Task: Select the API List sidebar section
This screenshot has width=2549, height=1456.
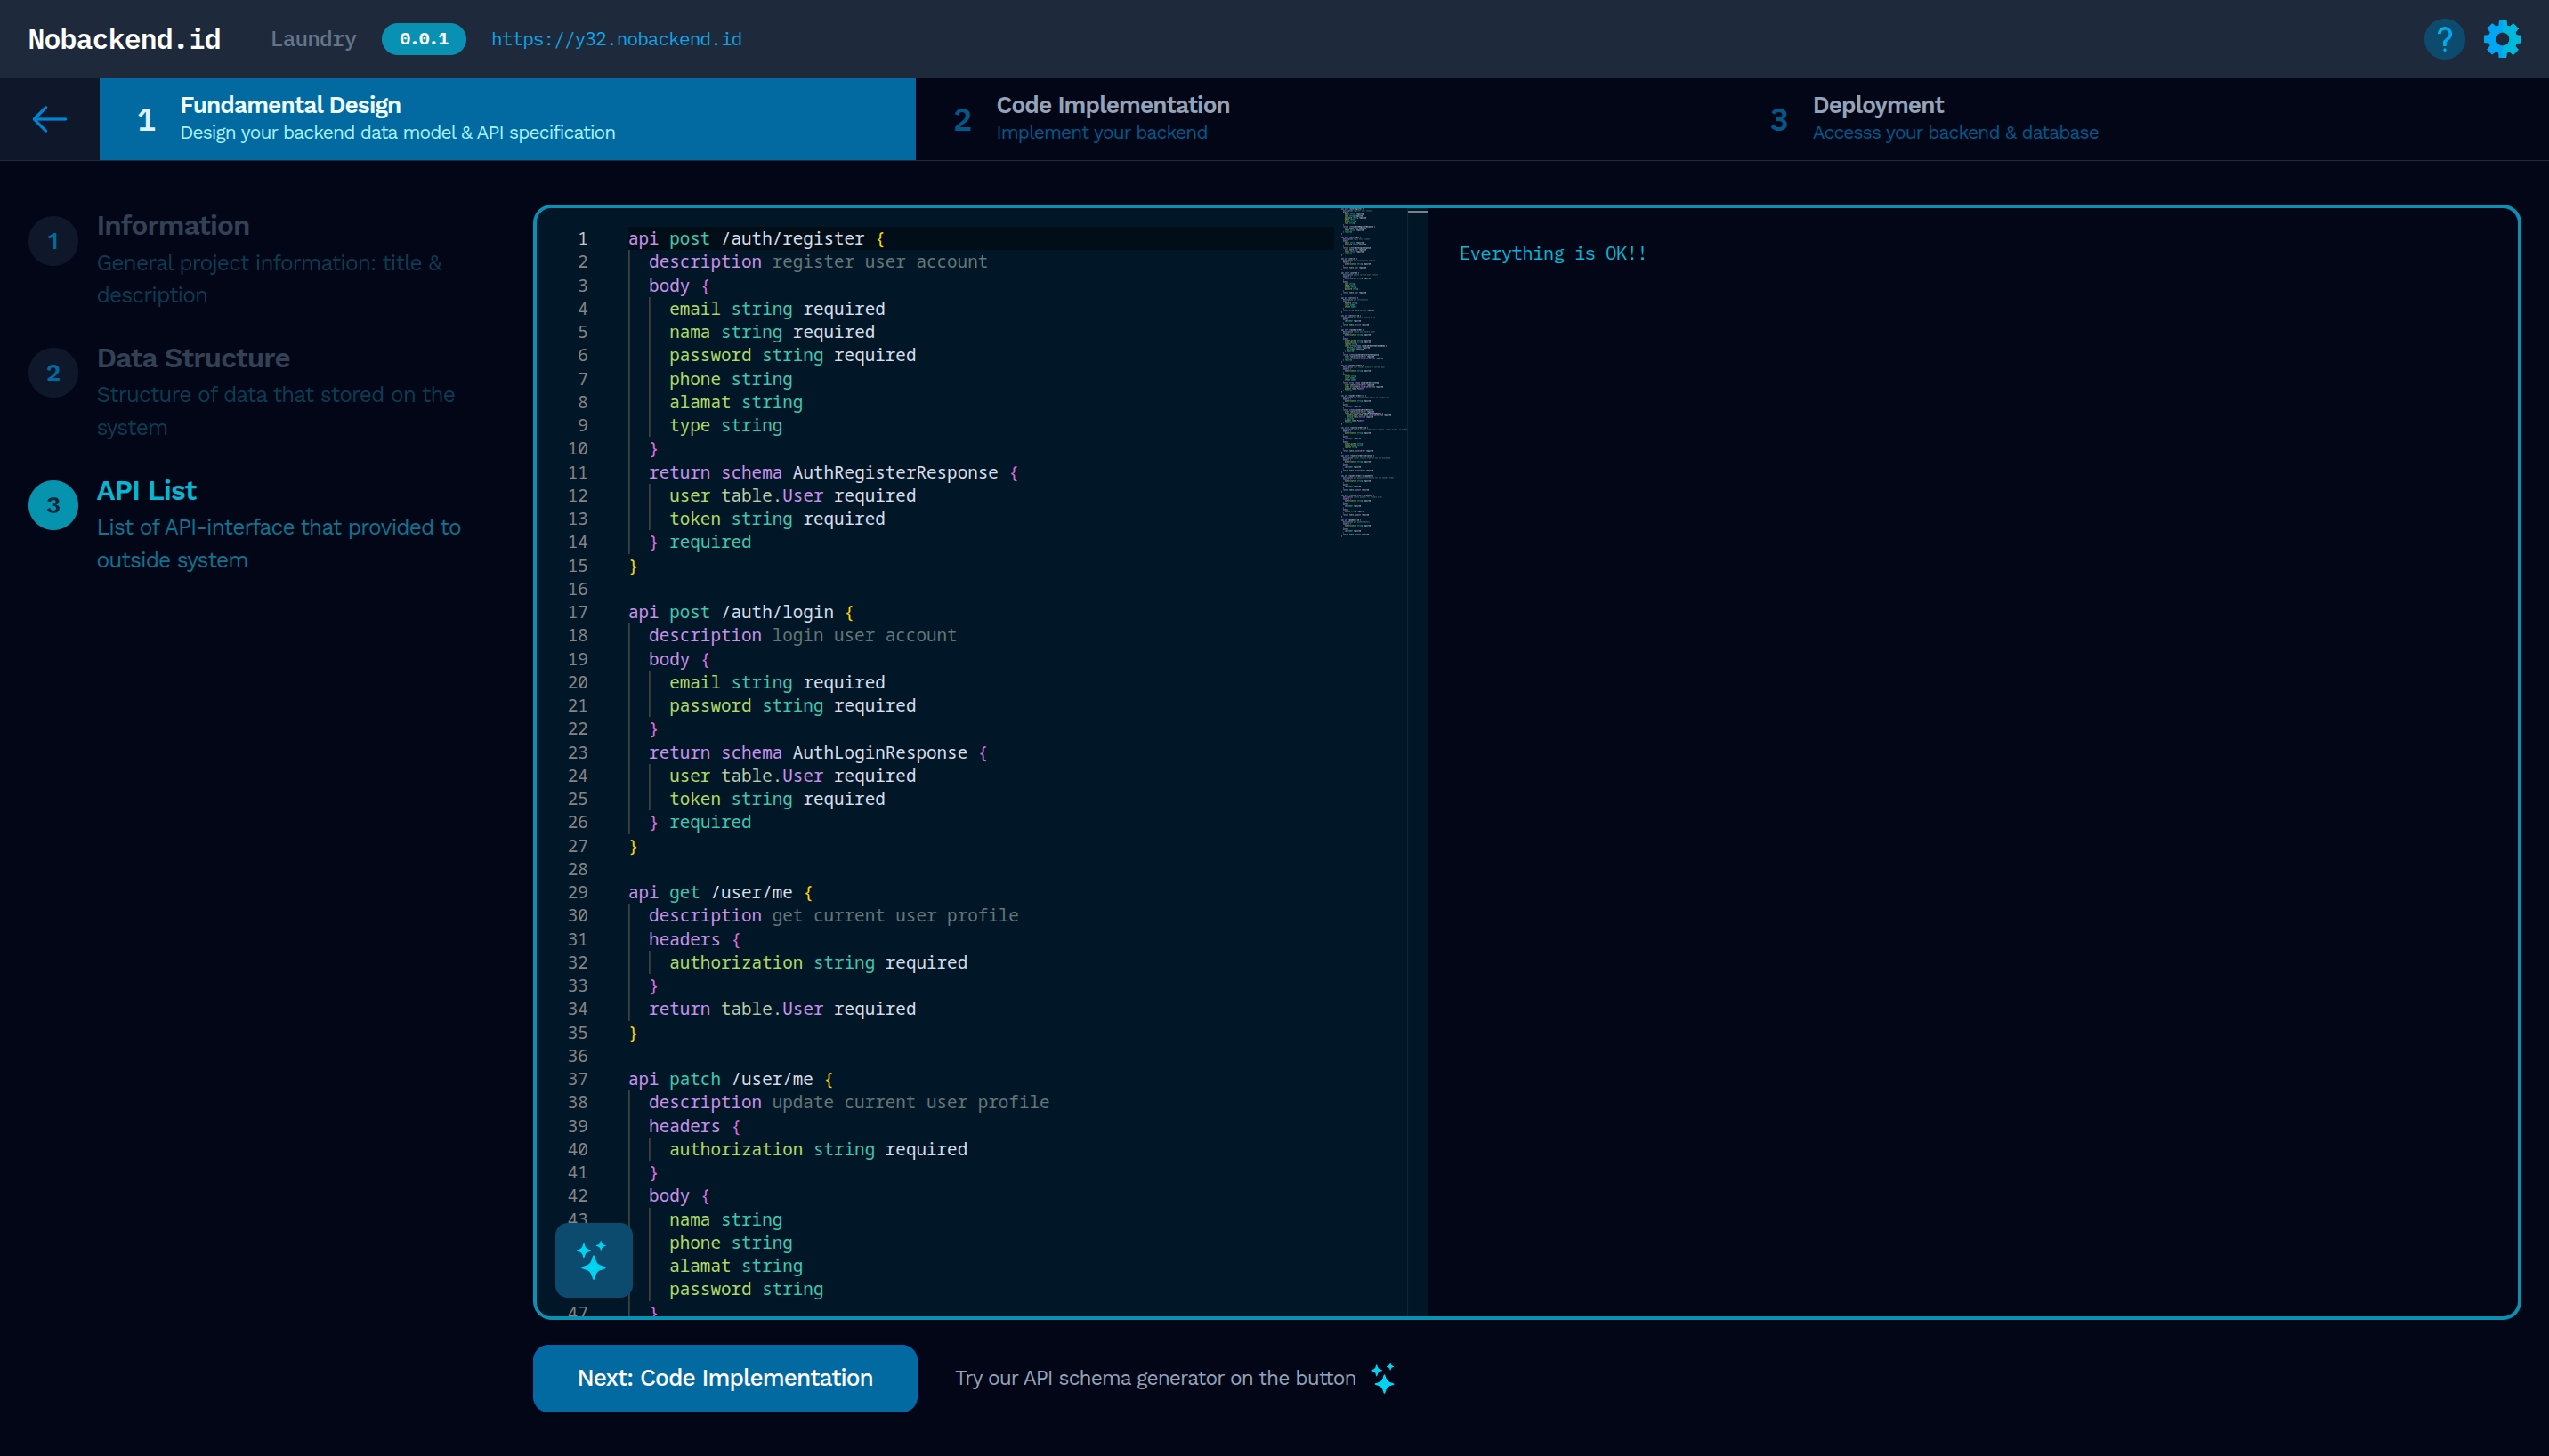Action: click(248, 524)
